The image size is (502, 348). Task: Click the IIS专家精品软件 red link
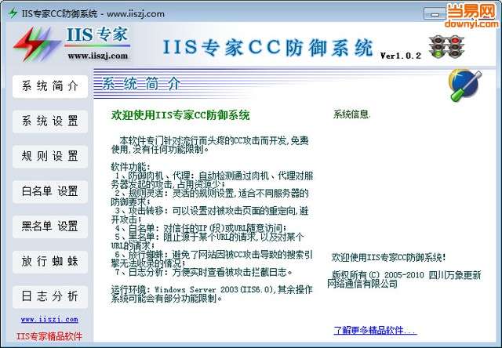[49, 336]
